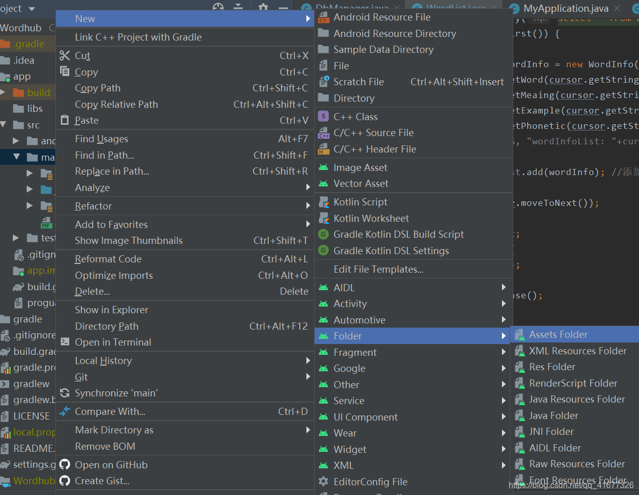Select Java Resources Folder option

pos(575,399)
